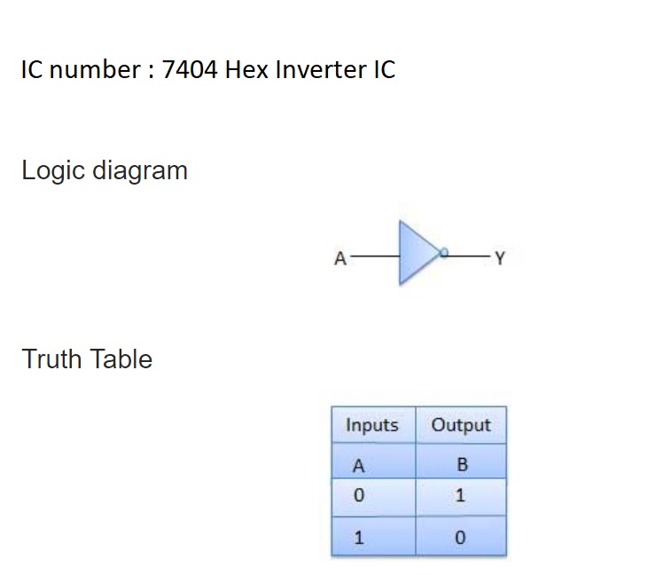Select the 0 cell in the Output column
This screenshot has width=648, height=575.
pos(460,537)
